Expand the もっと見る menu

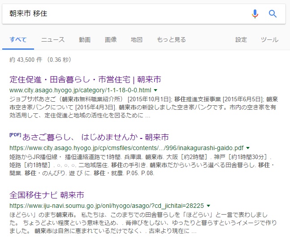(x=171, y=40)
